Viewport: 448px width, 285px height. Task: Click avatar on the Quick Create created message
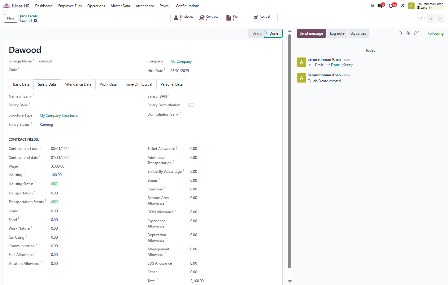click(x=302, y=78)
